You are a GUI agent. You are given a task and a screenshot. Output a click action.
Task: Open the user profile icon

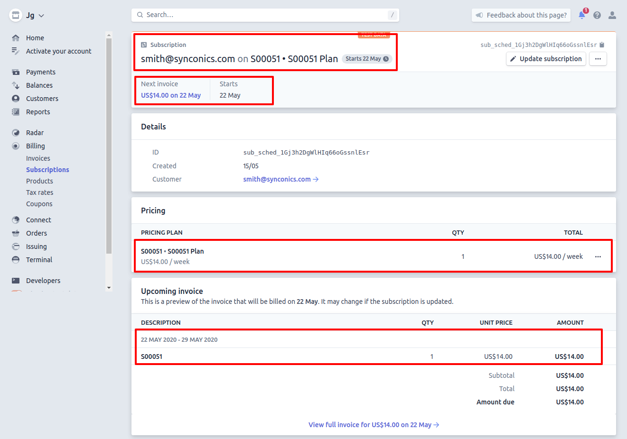click(612, 15)
